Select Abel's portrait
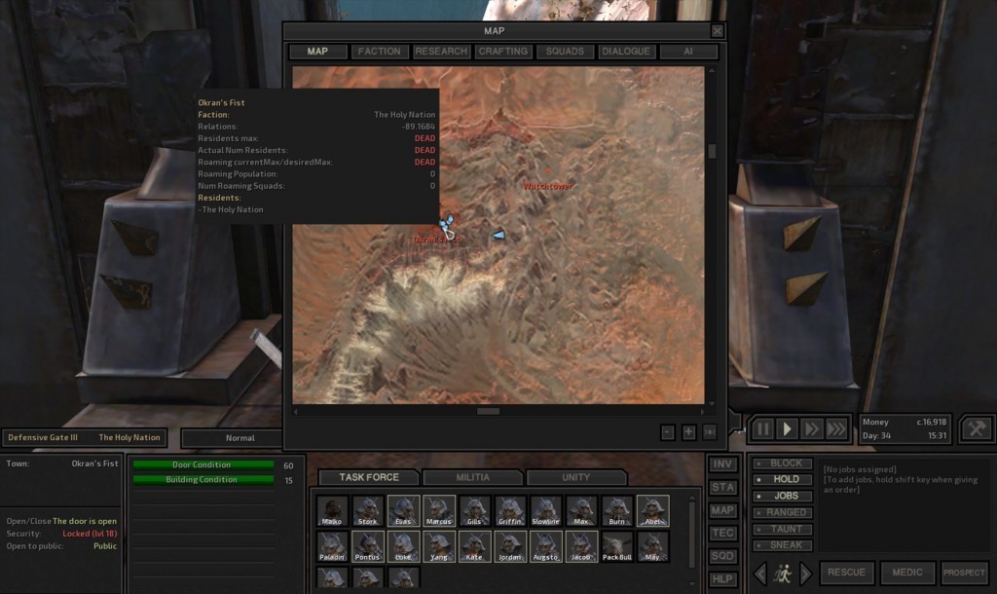 (x=652, y=510)
